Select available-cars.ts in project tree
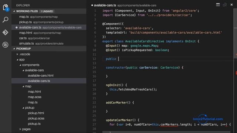Viewport: 237px width, 133px height. (x=49, y=81)
